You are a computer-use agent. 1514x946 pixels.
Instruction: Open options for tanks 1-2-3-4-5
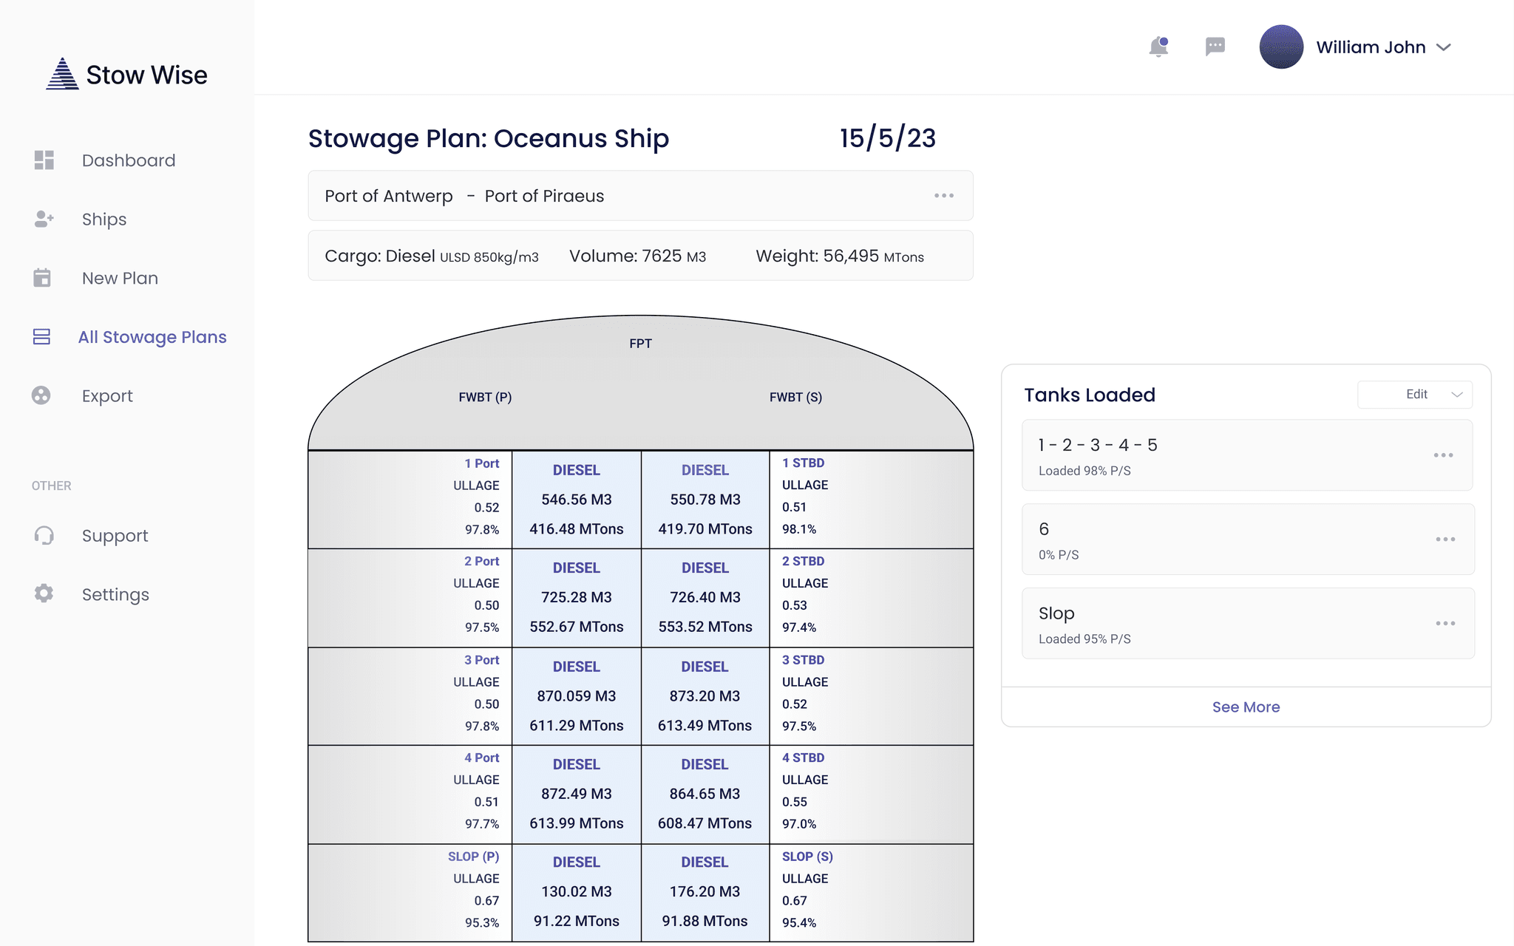pos(1443,455)
